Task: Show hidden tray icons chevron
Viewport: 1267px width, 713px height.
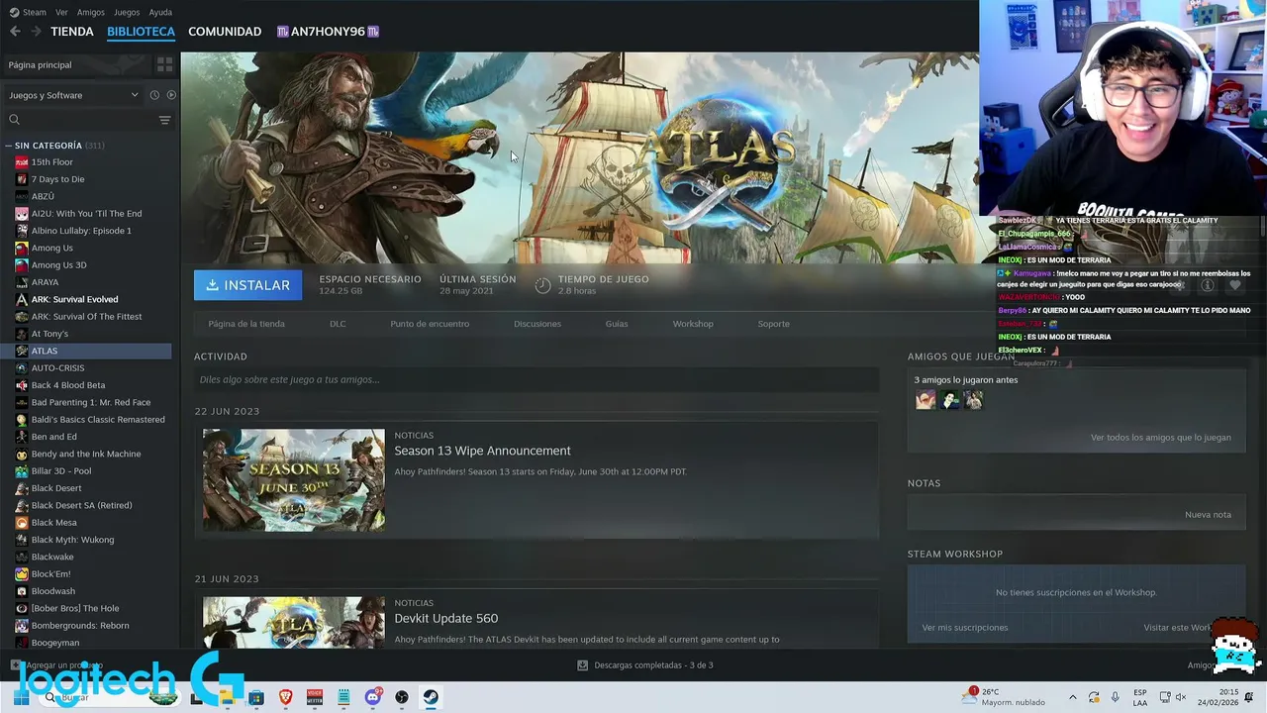Action: (x=1072, y=697)
